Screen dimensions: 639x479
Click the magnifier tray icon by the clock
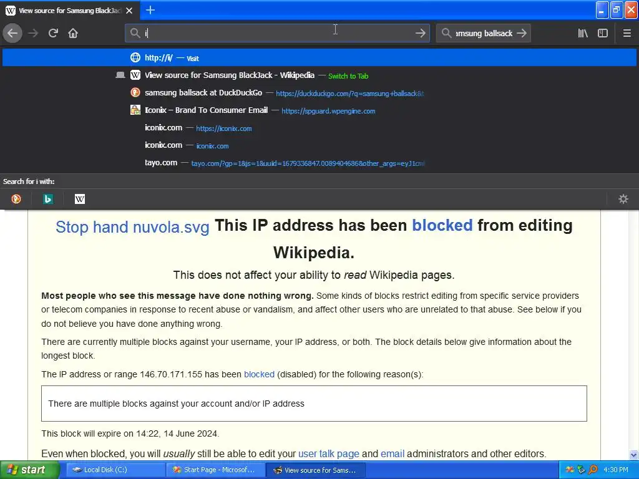pyautogui.click(x=593, y=470)
